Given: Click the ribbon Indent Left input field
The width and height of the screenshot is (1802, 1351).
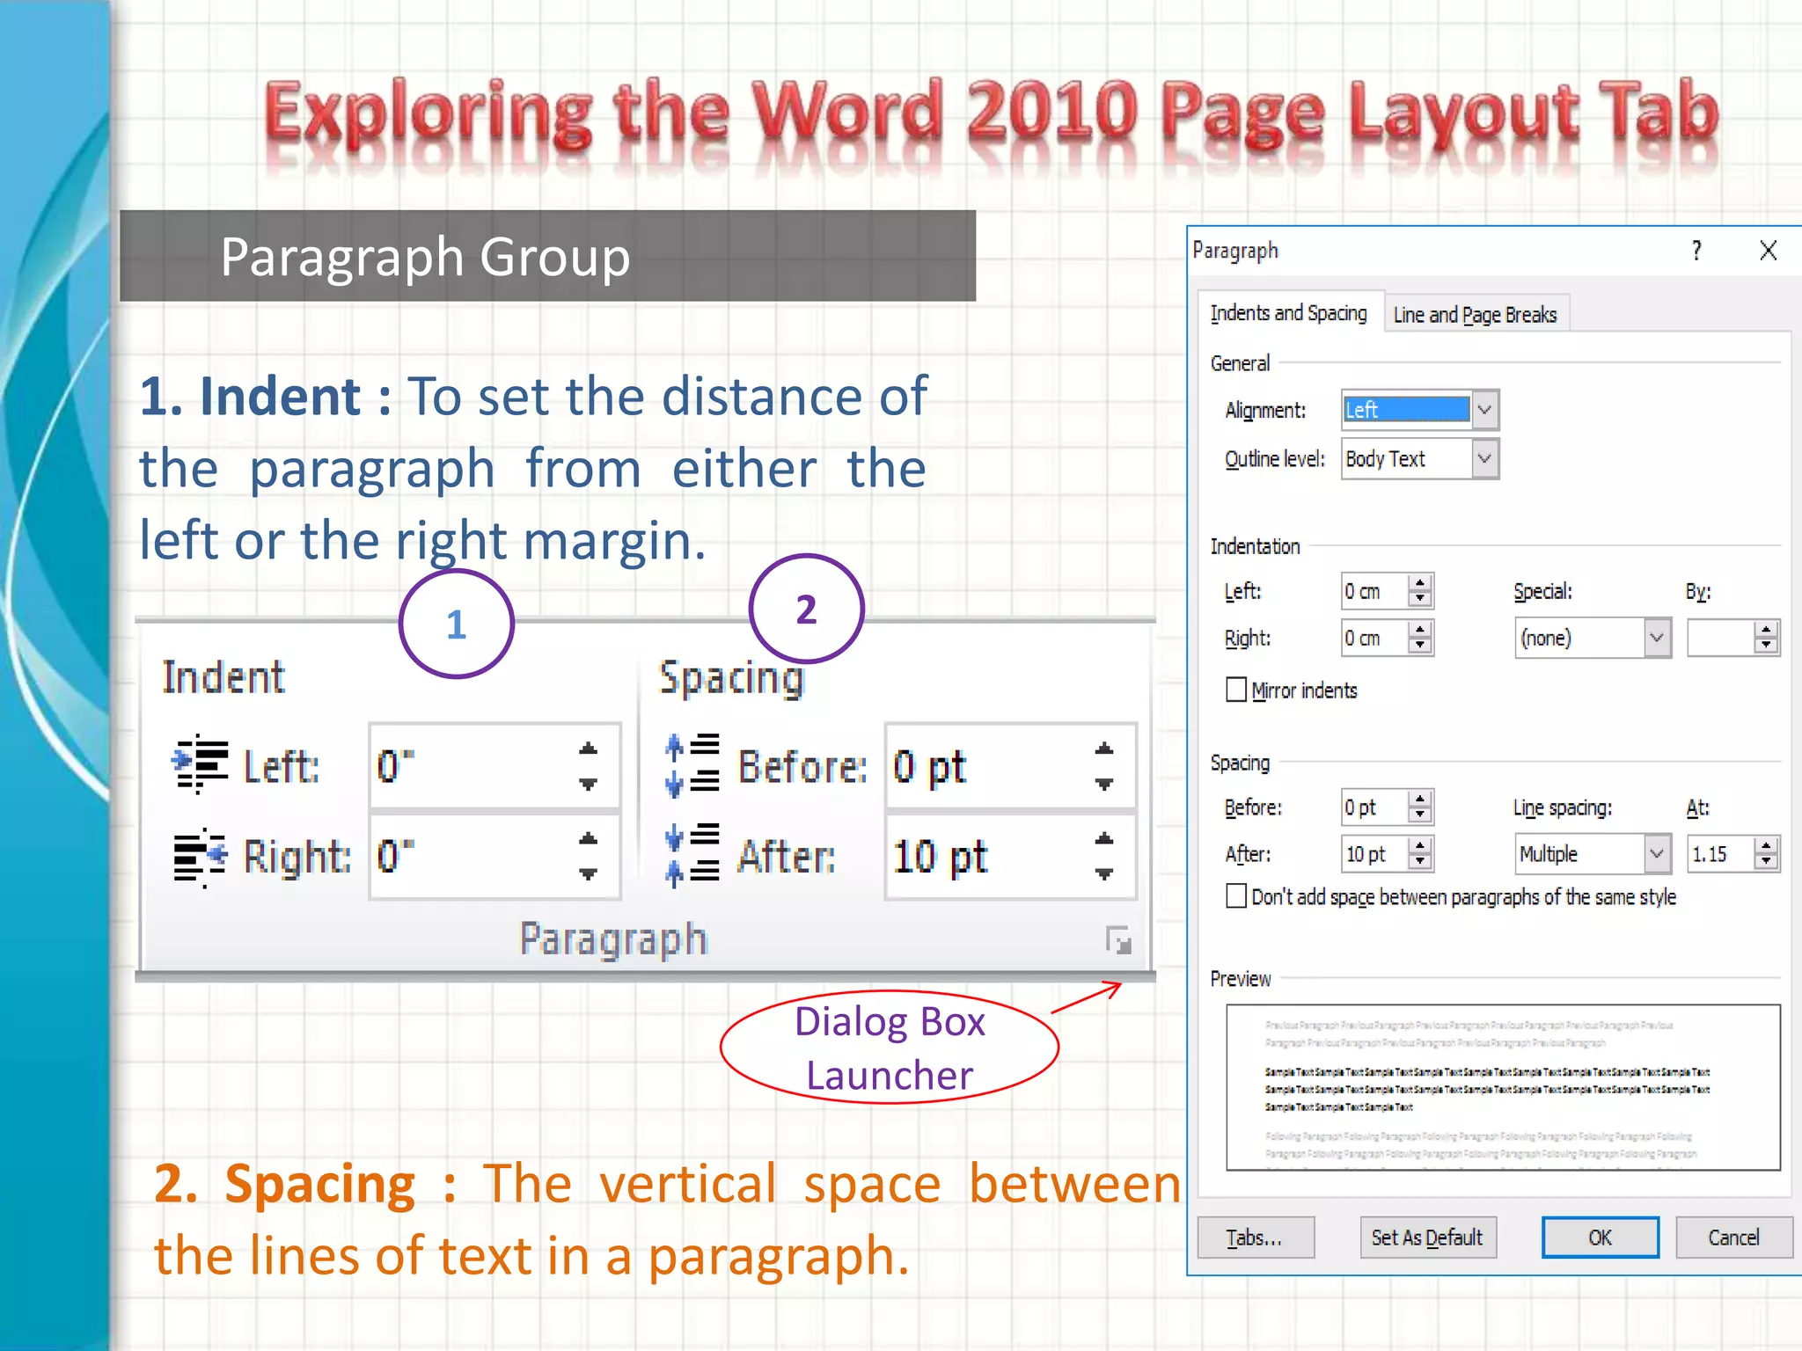Looking at the screenshot, I should click(x=495, y=766).
